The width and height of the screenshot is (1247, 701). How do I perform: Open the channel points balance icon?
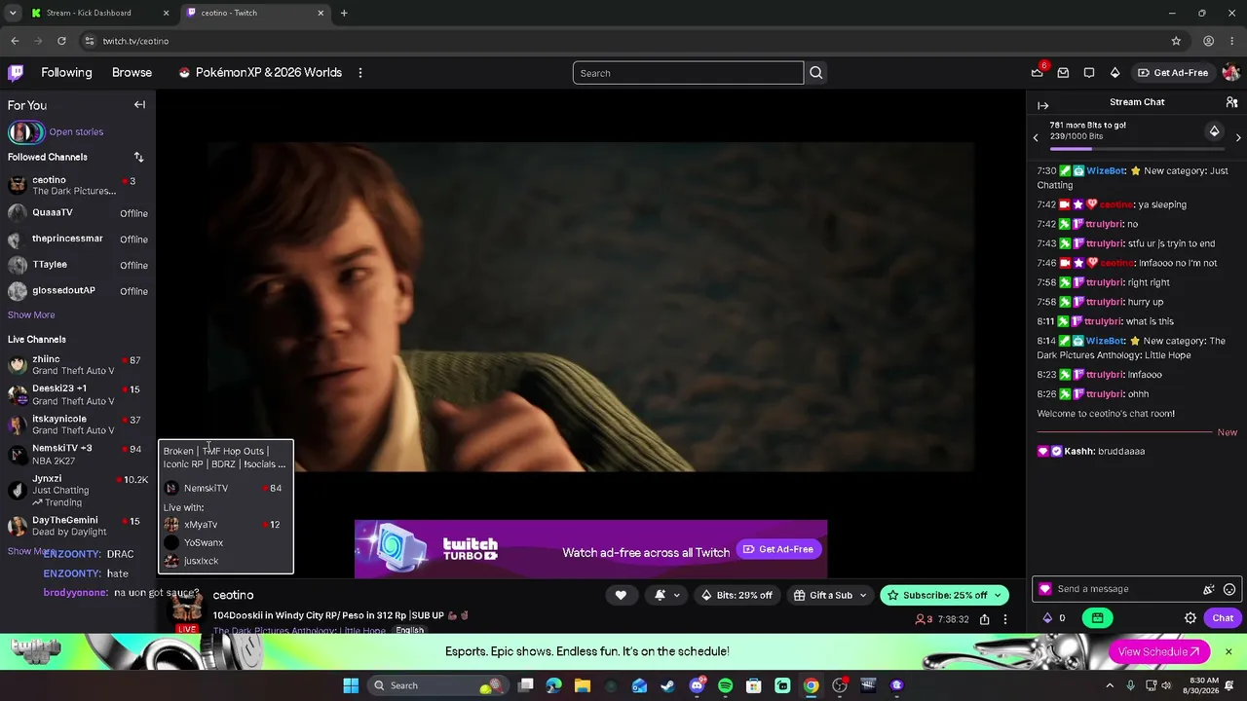click(x=1048, y=618)
